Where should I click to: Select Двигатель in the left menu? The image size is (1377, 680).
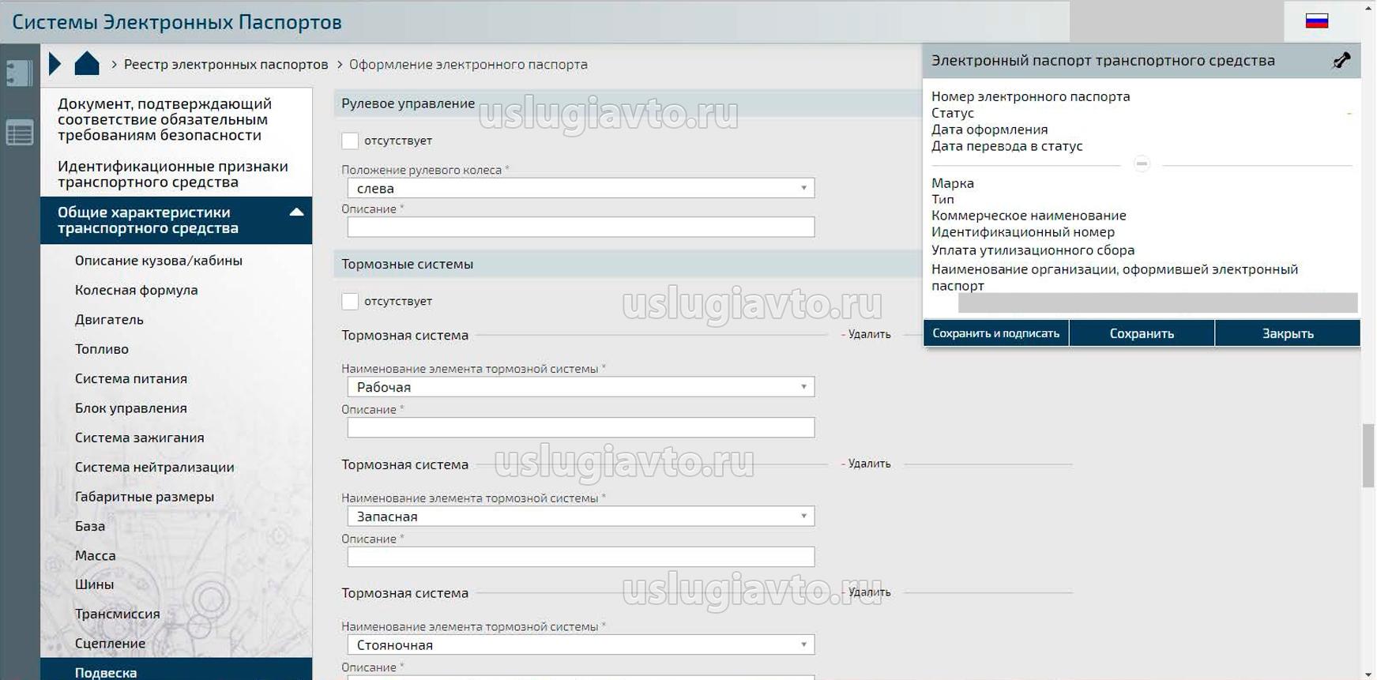(109, 320)
